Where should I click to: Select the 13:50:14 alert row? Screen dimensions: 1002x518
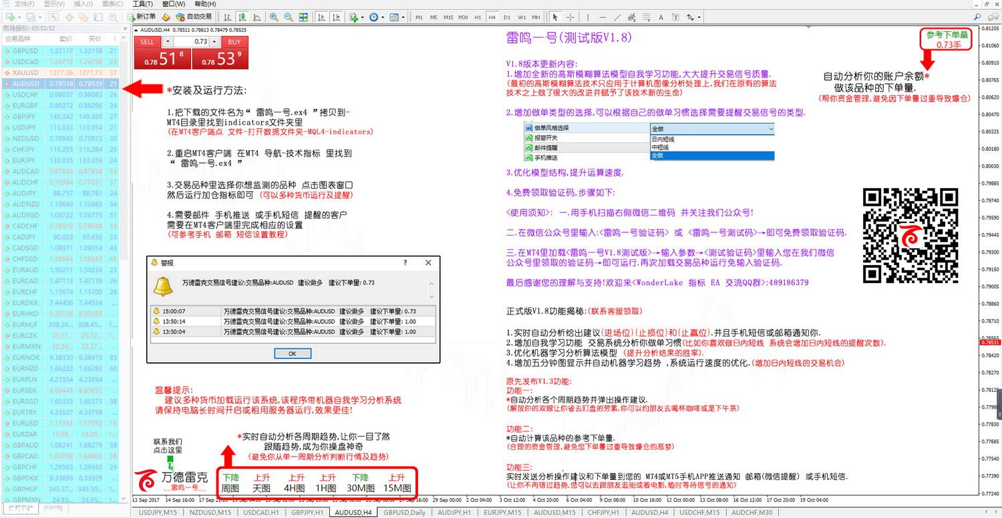tap(293, 321)
